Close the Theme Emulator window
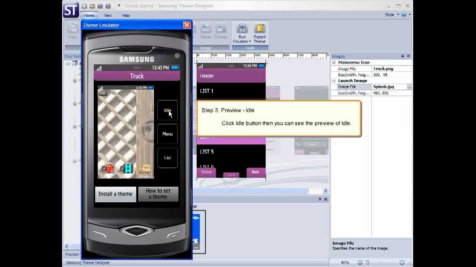Screen dimensions: 476x267 click(187, 25)
